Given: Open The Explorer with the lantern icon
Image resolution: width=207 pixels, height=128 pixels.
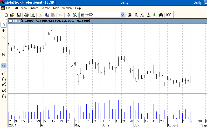Looking at the screenshot, I should tap(129, 15).
